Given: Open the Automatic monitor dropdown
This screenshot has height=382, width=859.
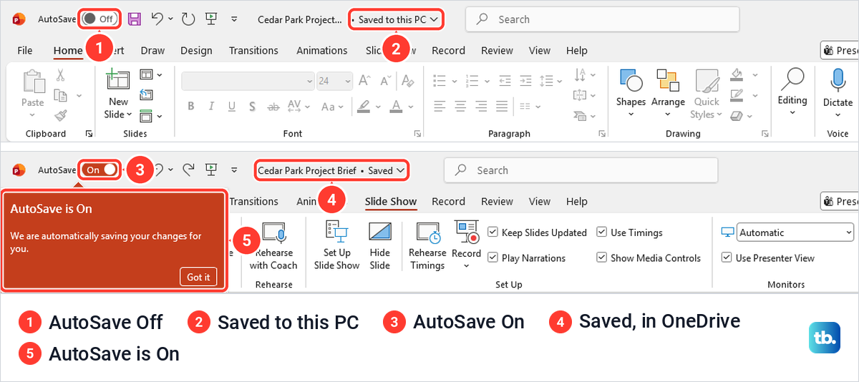Looking at the screenshot, I should pos(795,232).
